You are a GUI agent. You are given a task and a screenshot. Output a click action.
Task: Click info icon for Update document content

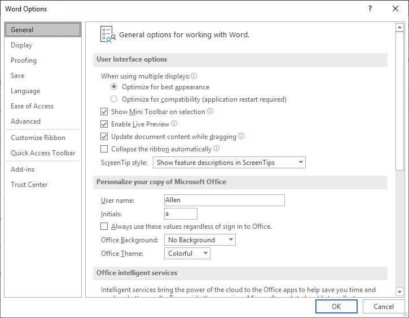(x=241, y=136)
